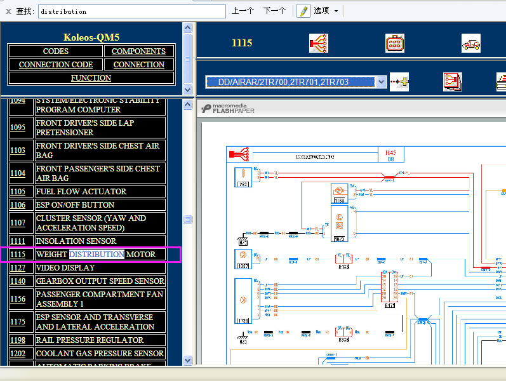506x381 pixels.
Task: Open code 1103 link
Action: pos(18,150)
